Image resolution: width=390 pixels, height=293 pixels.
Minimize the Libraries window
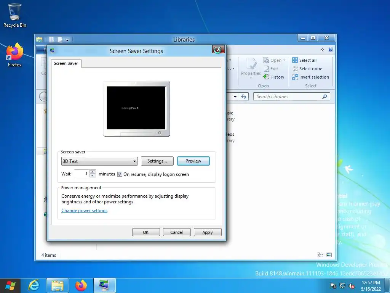pos(303,38)
